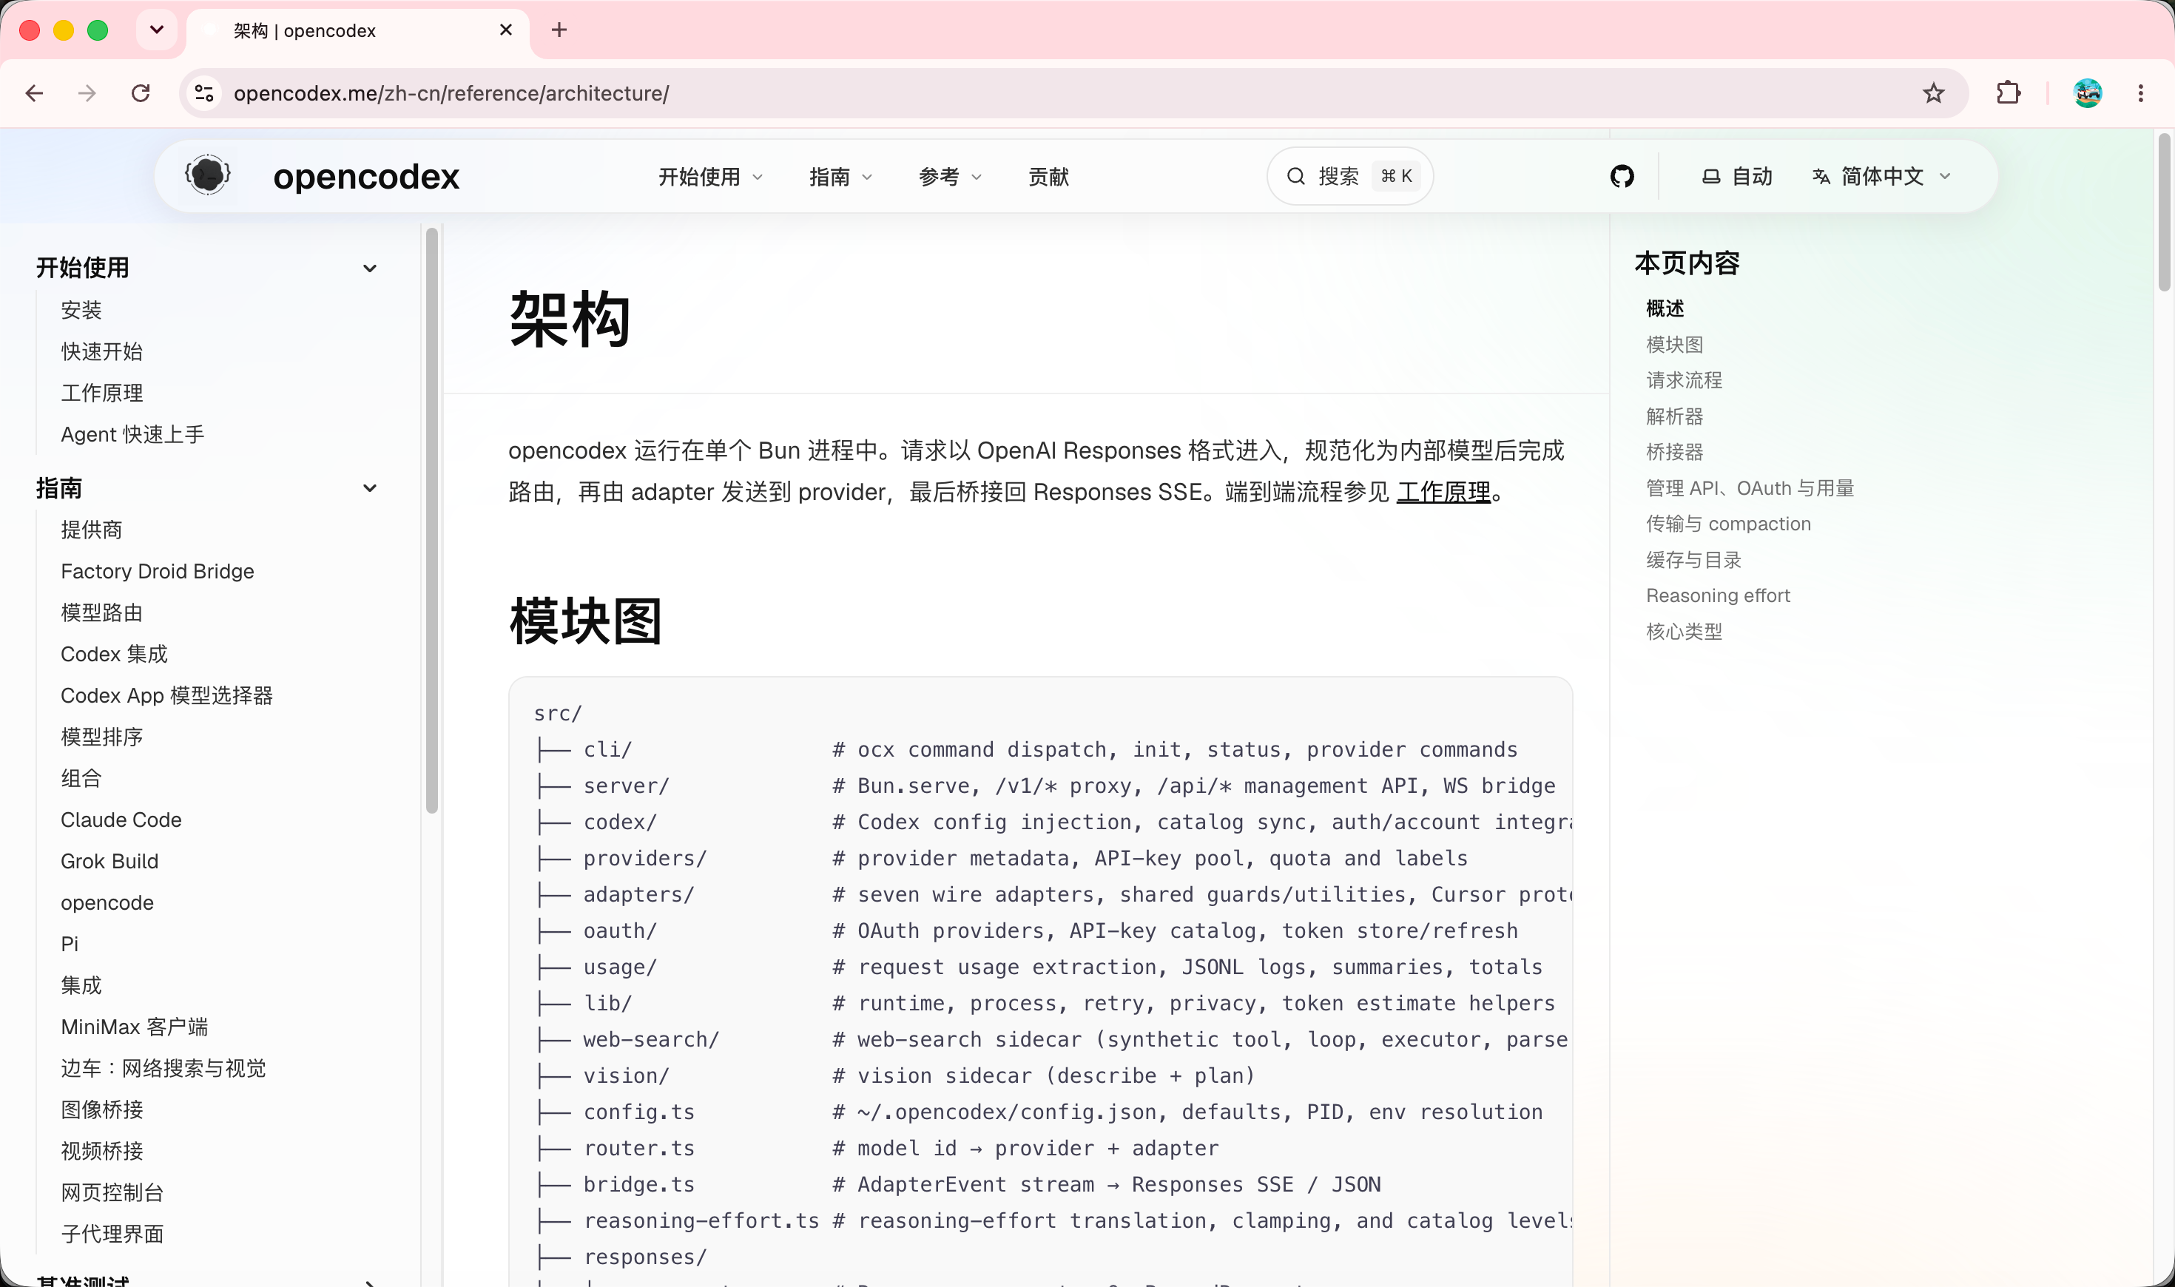
Task: Collapse the 开始使用 sidebar section
Action: coord(369,268)
